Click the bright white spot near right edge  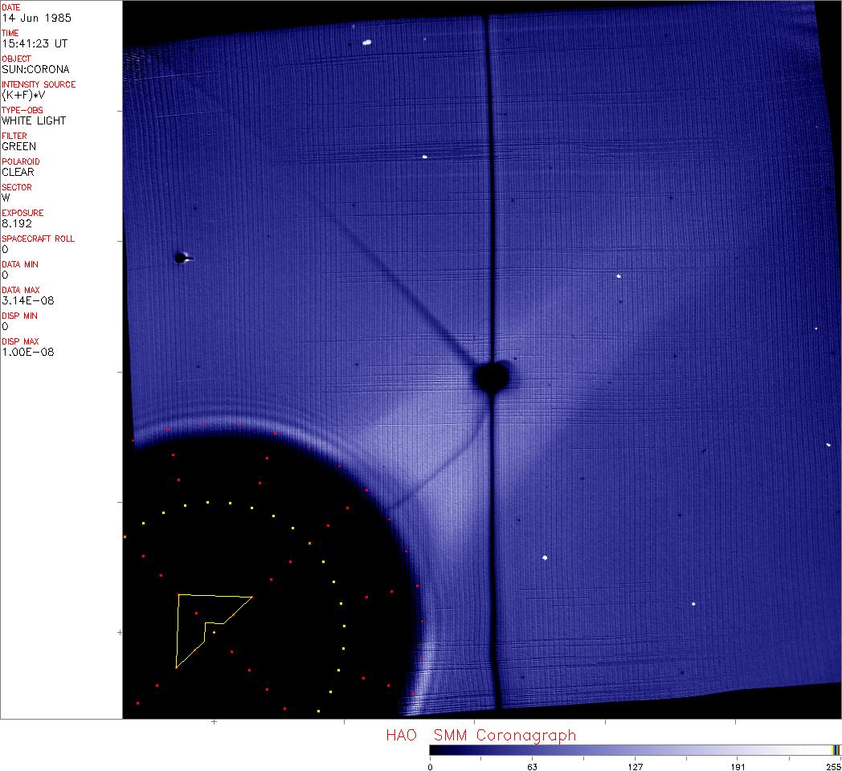828,444
